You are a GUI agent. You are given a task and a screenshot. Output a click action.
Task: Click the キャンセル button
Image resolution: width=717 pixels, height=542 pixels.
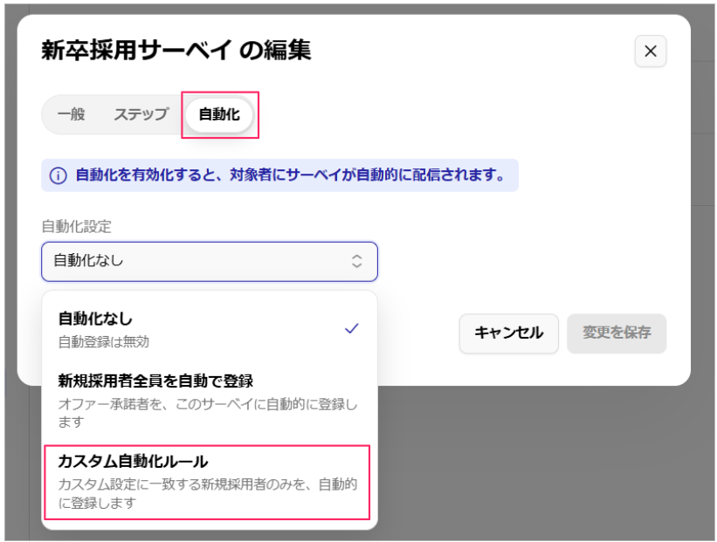[x=509, y=333]
